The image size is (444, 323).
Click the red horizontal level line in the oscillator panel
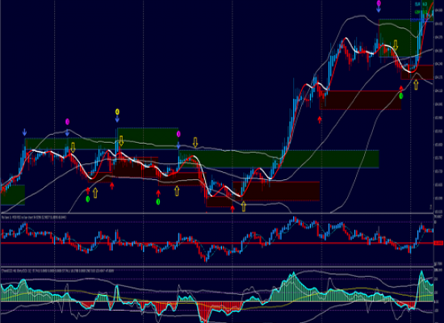click(217, 243)
